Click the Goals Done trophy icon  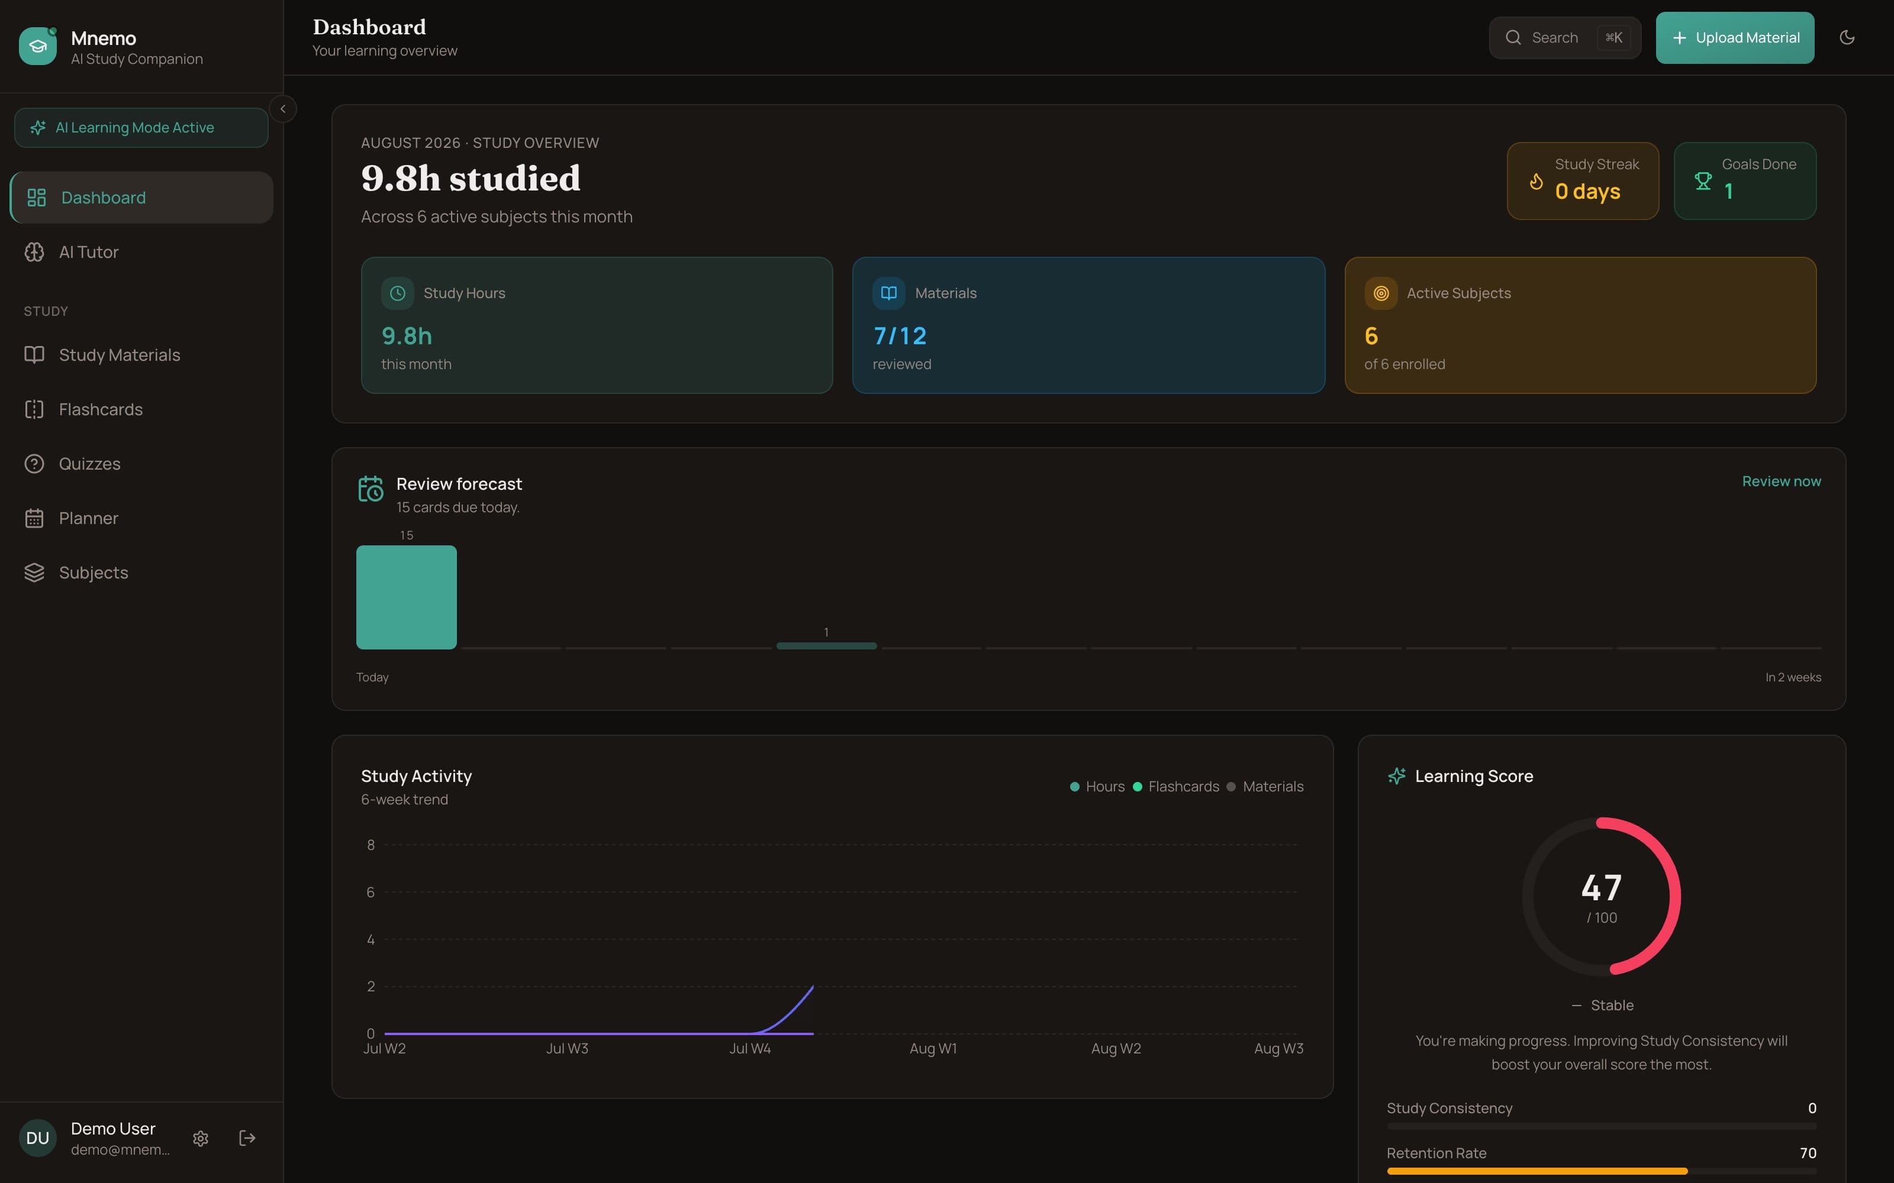tap(1703, 181)
